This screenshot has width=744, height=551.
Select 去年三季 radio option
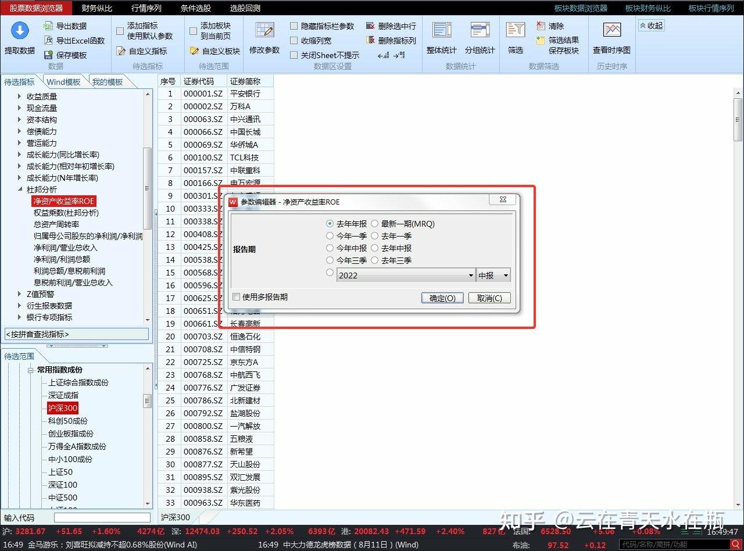[375, 260]
